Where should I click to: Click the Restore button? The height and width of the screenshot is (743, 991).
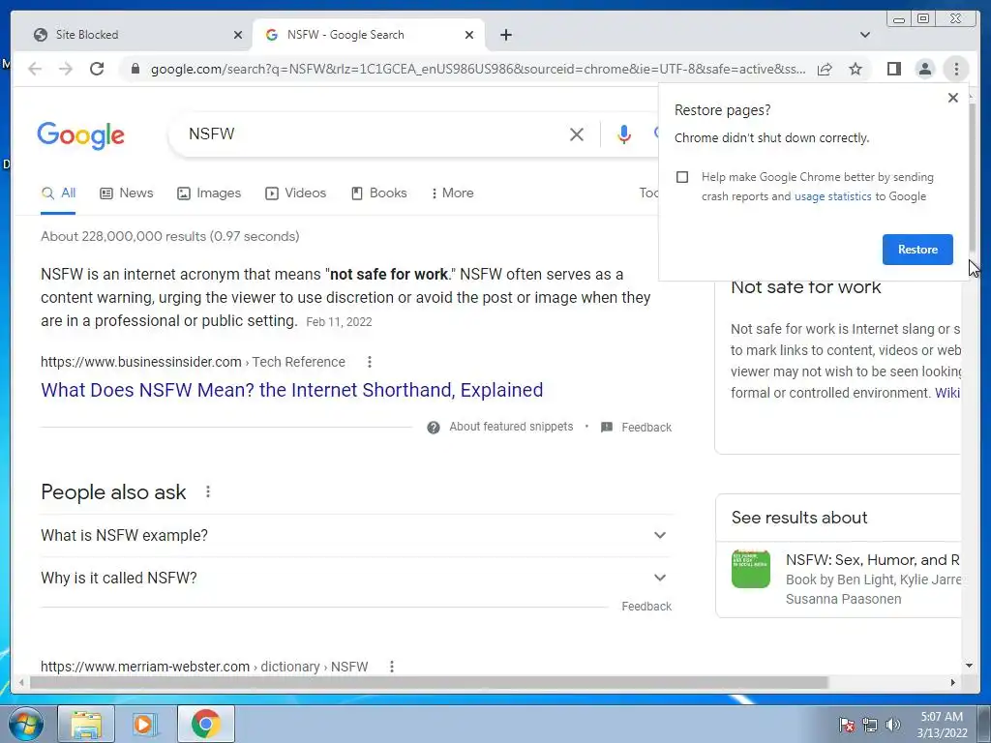tap(917, 250)
